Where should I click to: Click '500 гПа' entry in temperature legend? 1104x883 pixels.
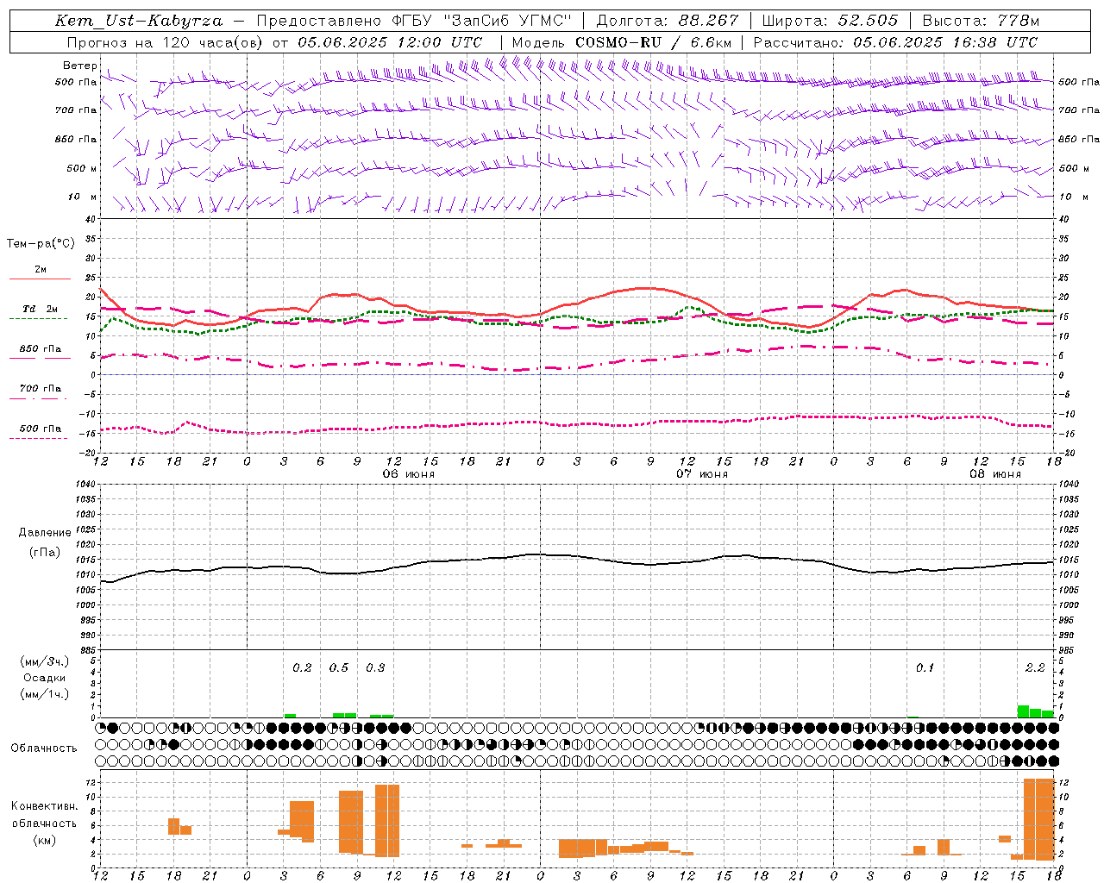click(x=41, y=428)
